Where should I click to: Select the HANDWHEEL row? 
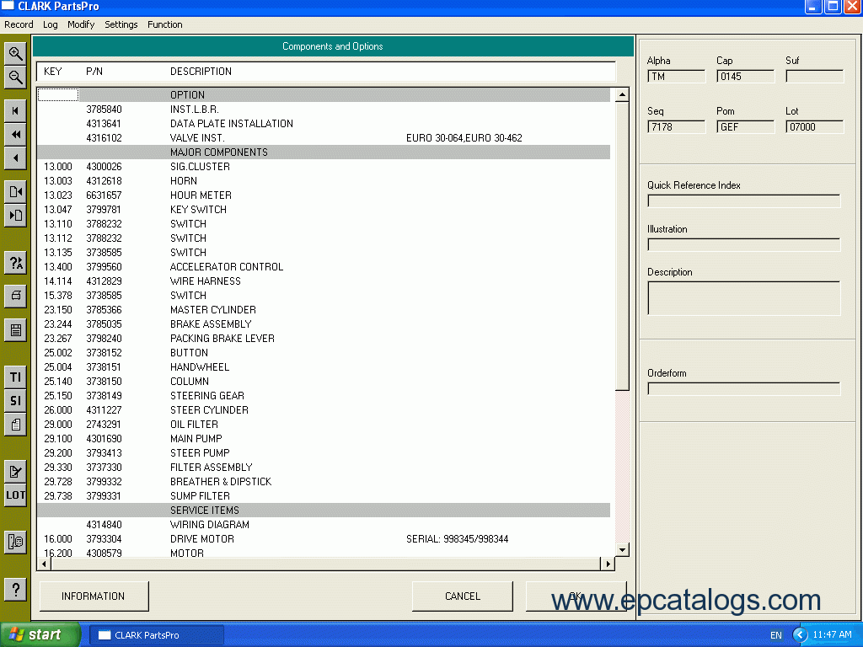click(324, 367)
